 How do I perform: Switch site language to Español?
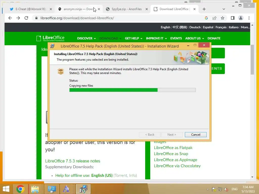point(208,27)
